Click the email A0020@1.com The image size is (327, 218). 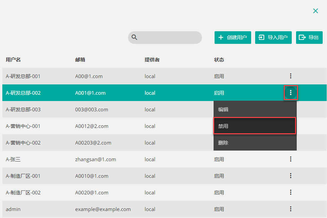click(x=92, y=192)
